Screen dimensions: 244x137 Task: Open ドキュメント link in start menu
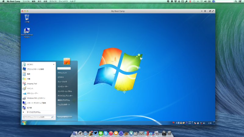62,73
